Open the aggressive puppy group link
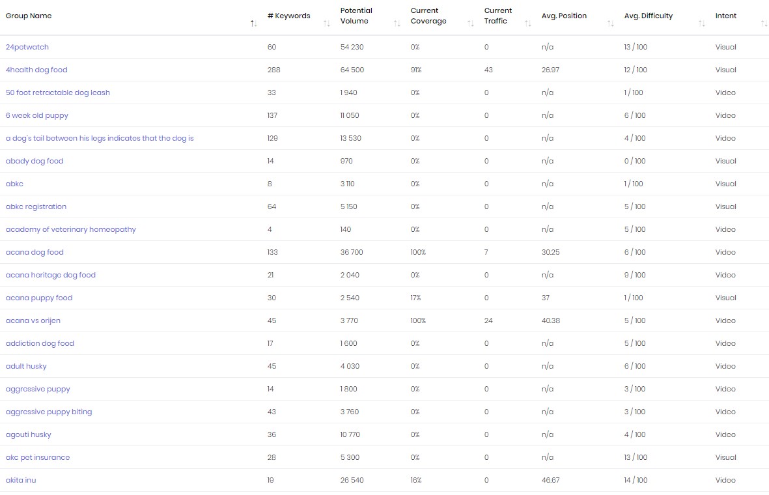Viewport: 769px width, 495px height. 38,389
